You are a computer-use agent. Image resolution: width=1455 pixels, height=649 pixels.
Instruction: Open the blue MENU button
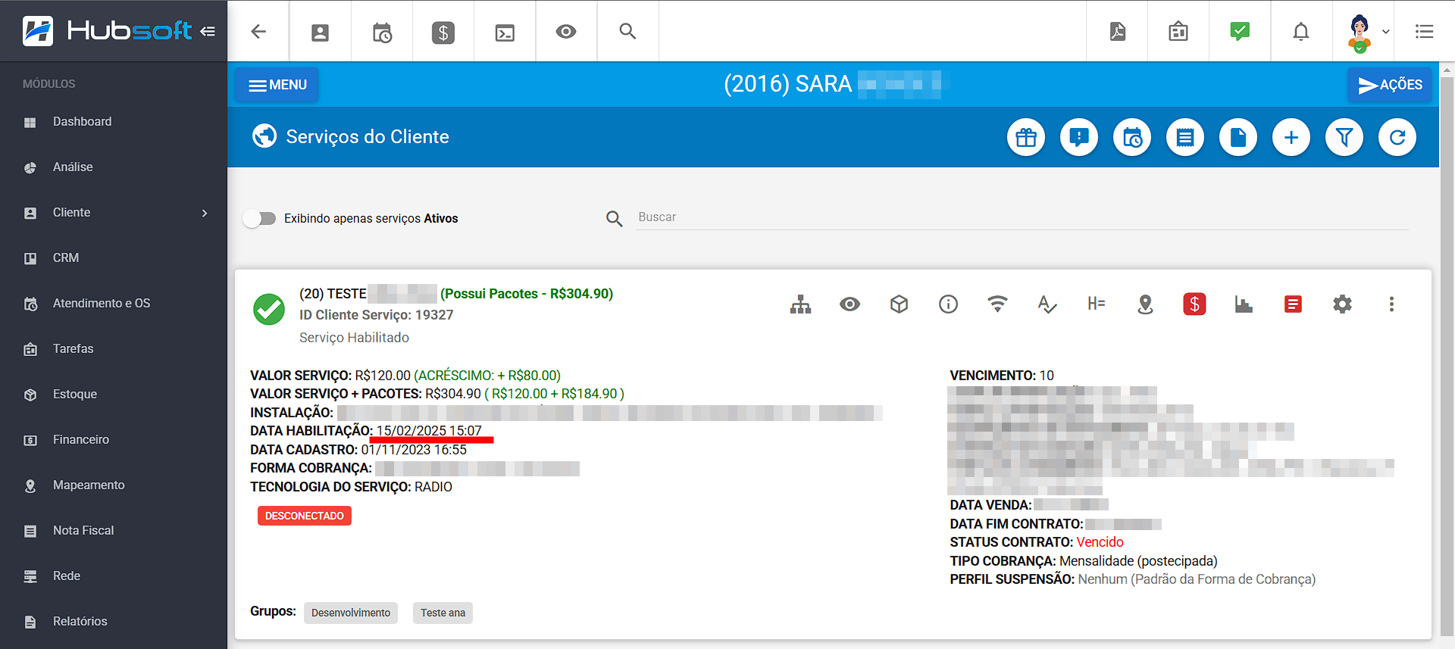277,85
